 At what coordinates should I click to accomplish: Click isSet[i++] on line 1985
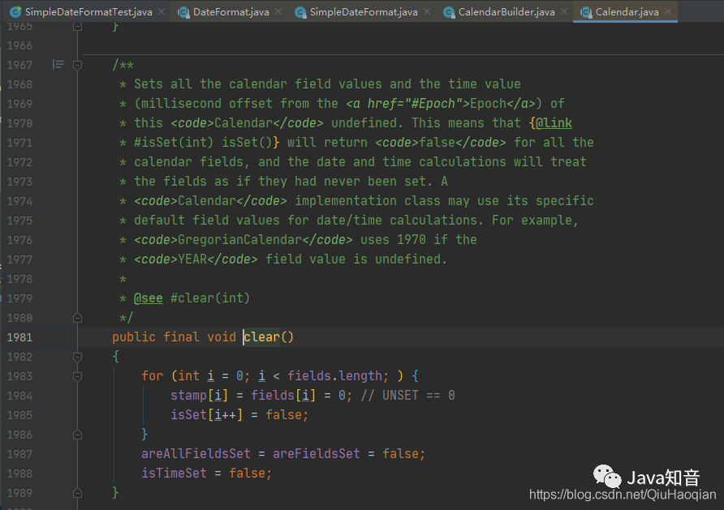[x=206, y=414]
